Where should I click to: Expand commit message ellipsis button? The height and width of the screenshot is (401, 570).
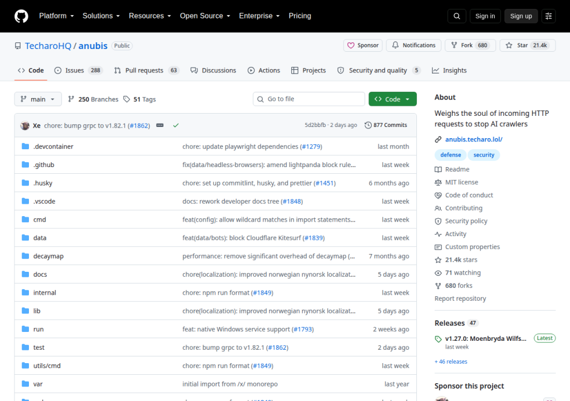coord(160,125)
